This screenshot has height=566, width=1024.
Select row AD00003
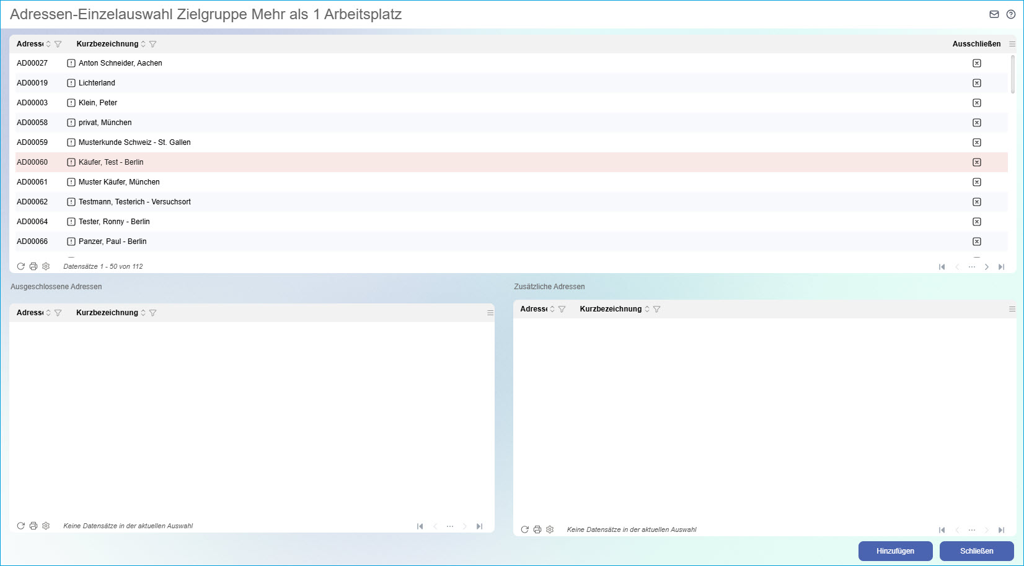[511, 103]
